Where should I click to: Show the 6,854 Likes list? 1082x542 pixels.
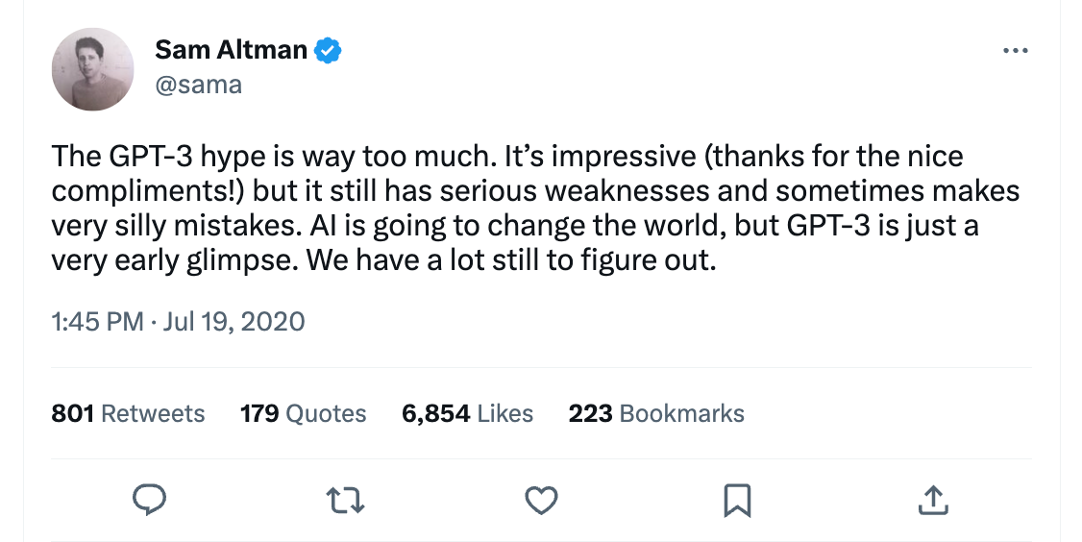point(467,413)
